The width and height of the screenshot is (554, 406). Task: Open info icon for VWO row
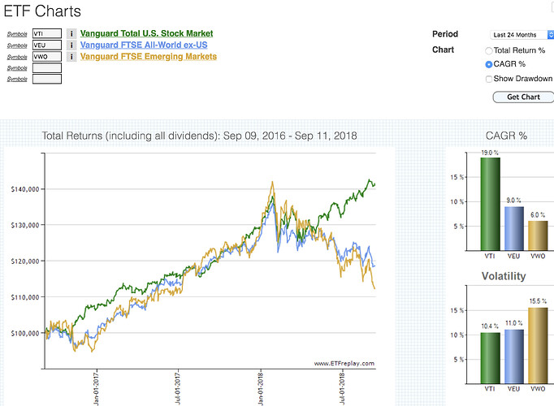71,57
